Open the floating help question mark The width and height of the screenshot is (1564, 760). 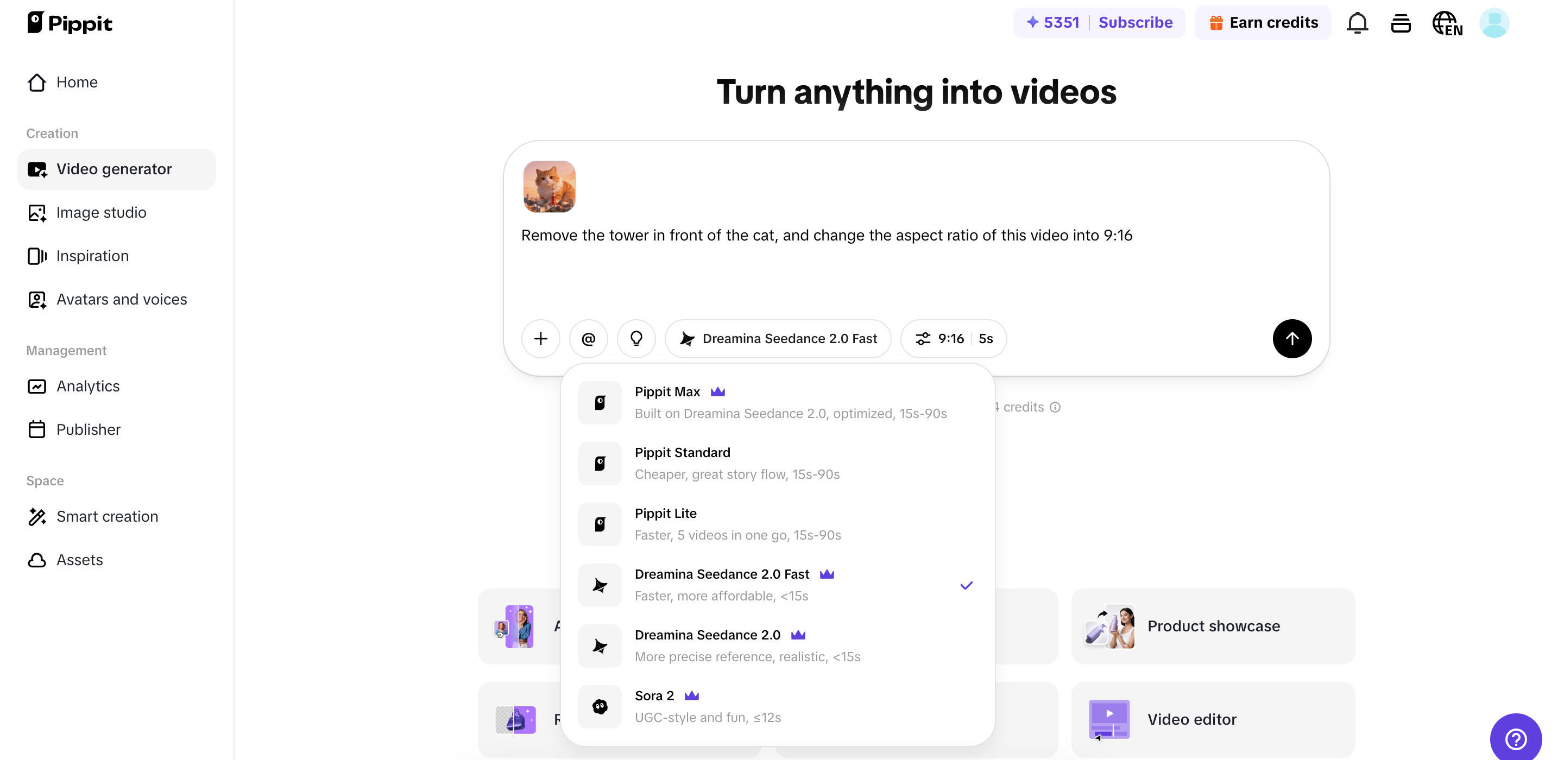click(1516, 738)
